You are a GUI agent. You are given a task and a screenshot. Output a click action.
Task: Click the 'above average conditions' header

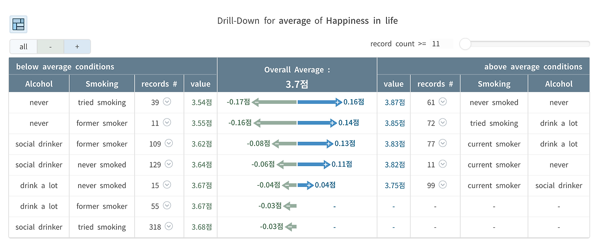pyautogui.click(x=483, y=66)
